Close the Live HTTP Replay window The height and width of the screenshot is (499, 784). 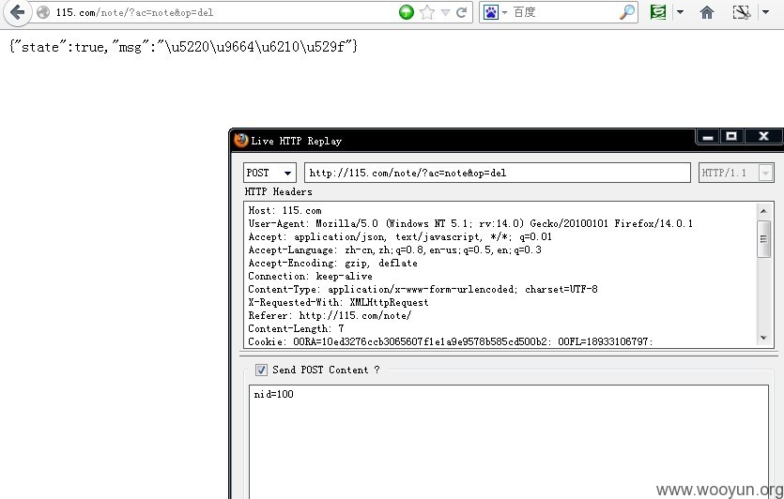(763, 136)
